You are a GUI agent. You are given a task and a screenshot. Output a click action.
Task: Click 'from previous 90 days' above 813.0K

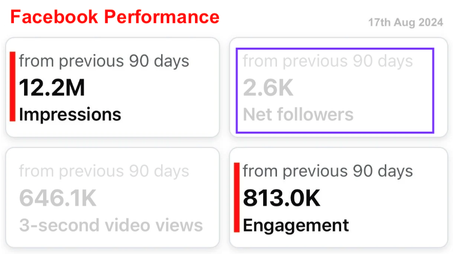coord(328,171)
